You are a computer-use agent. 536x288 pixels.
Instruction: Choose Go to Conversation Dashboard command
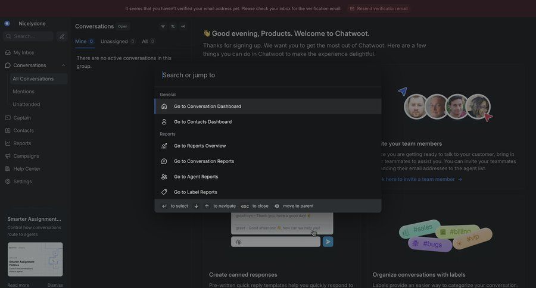coord(268,107)
